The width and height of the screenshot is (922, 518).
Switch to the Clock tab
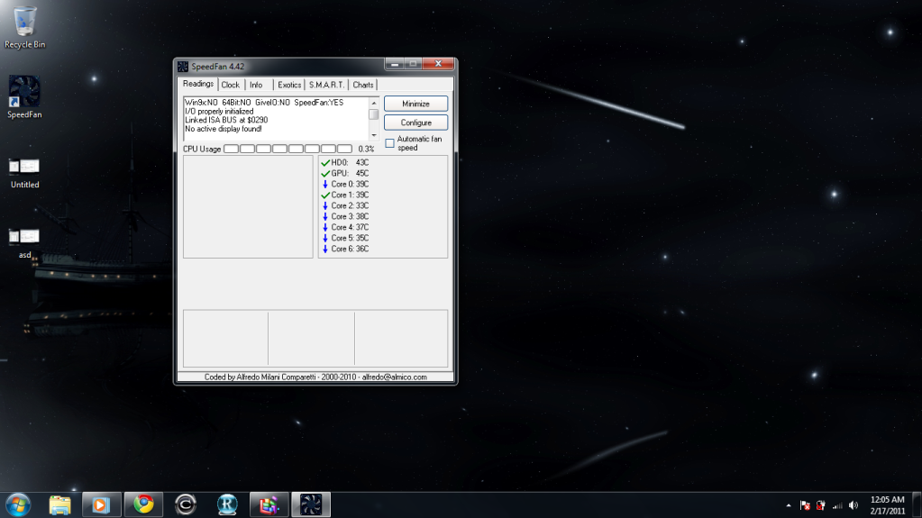coord(231,85)
